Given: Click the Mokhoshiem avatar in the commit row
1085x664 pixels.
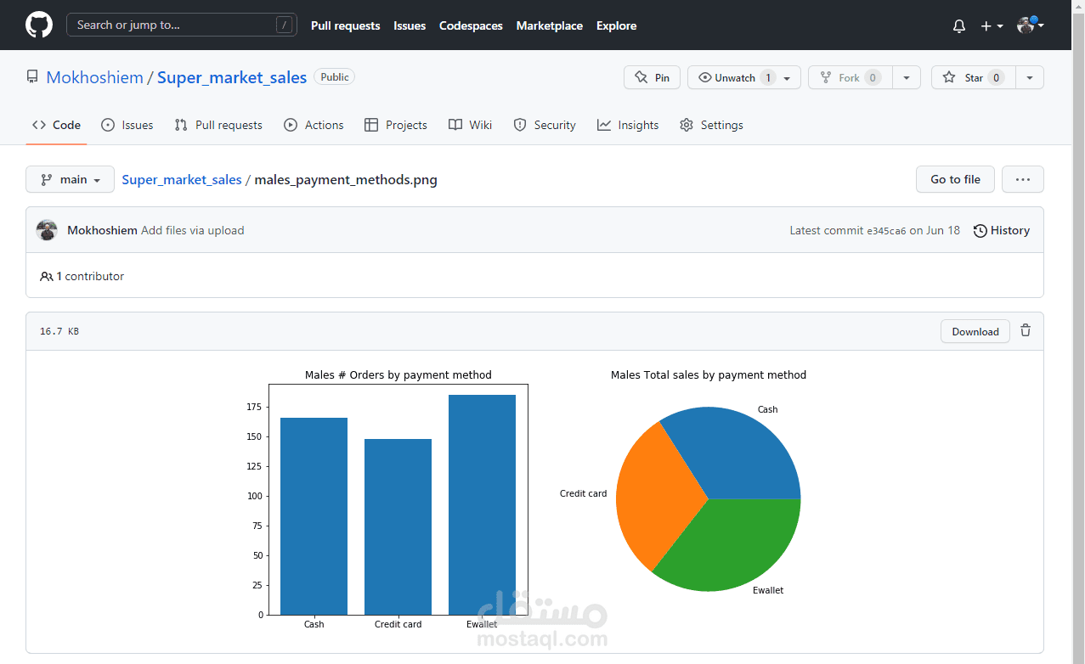Looking at the screenshot, I should [x=47, y=230].
